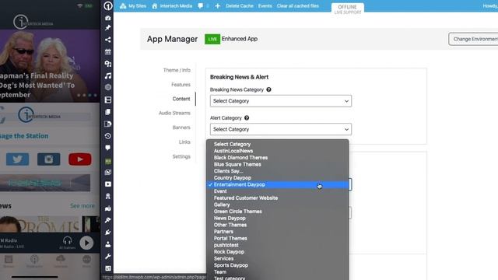This screenshot has height=280, width=498.
Task: Click Events in admin bar
Action: pyautogui.click(x=265, y=5)
